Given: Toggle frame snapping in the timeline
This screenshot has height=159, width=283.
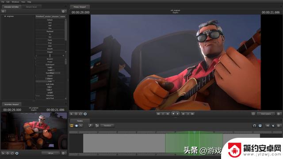Looking at the screenshot, I should (260, 125).
